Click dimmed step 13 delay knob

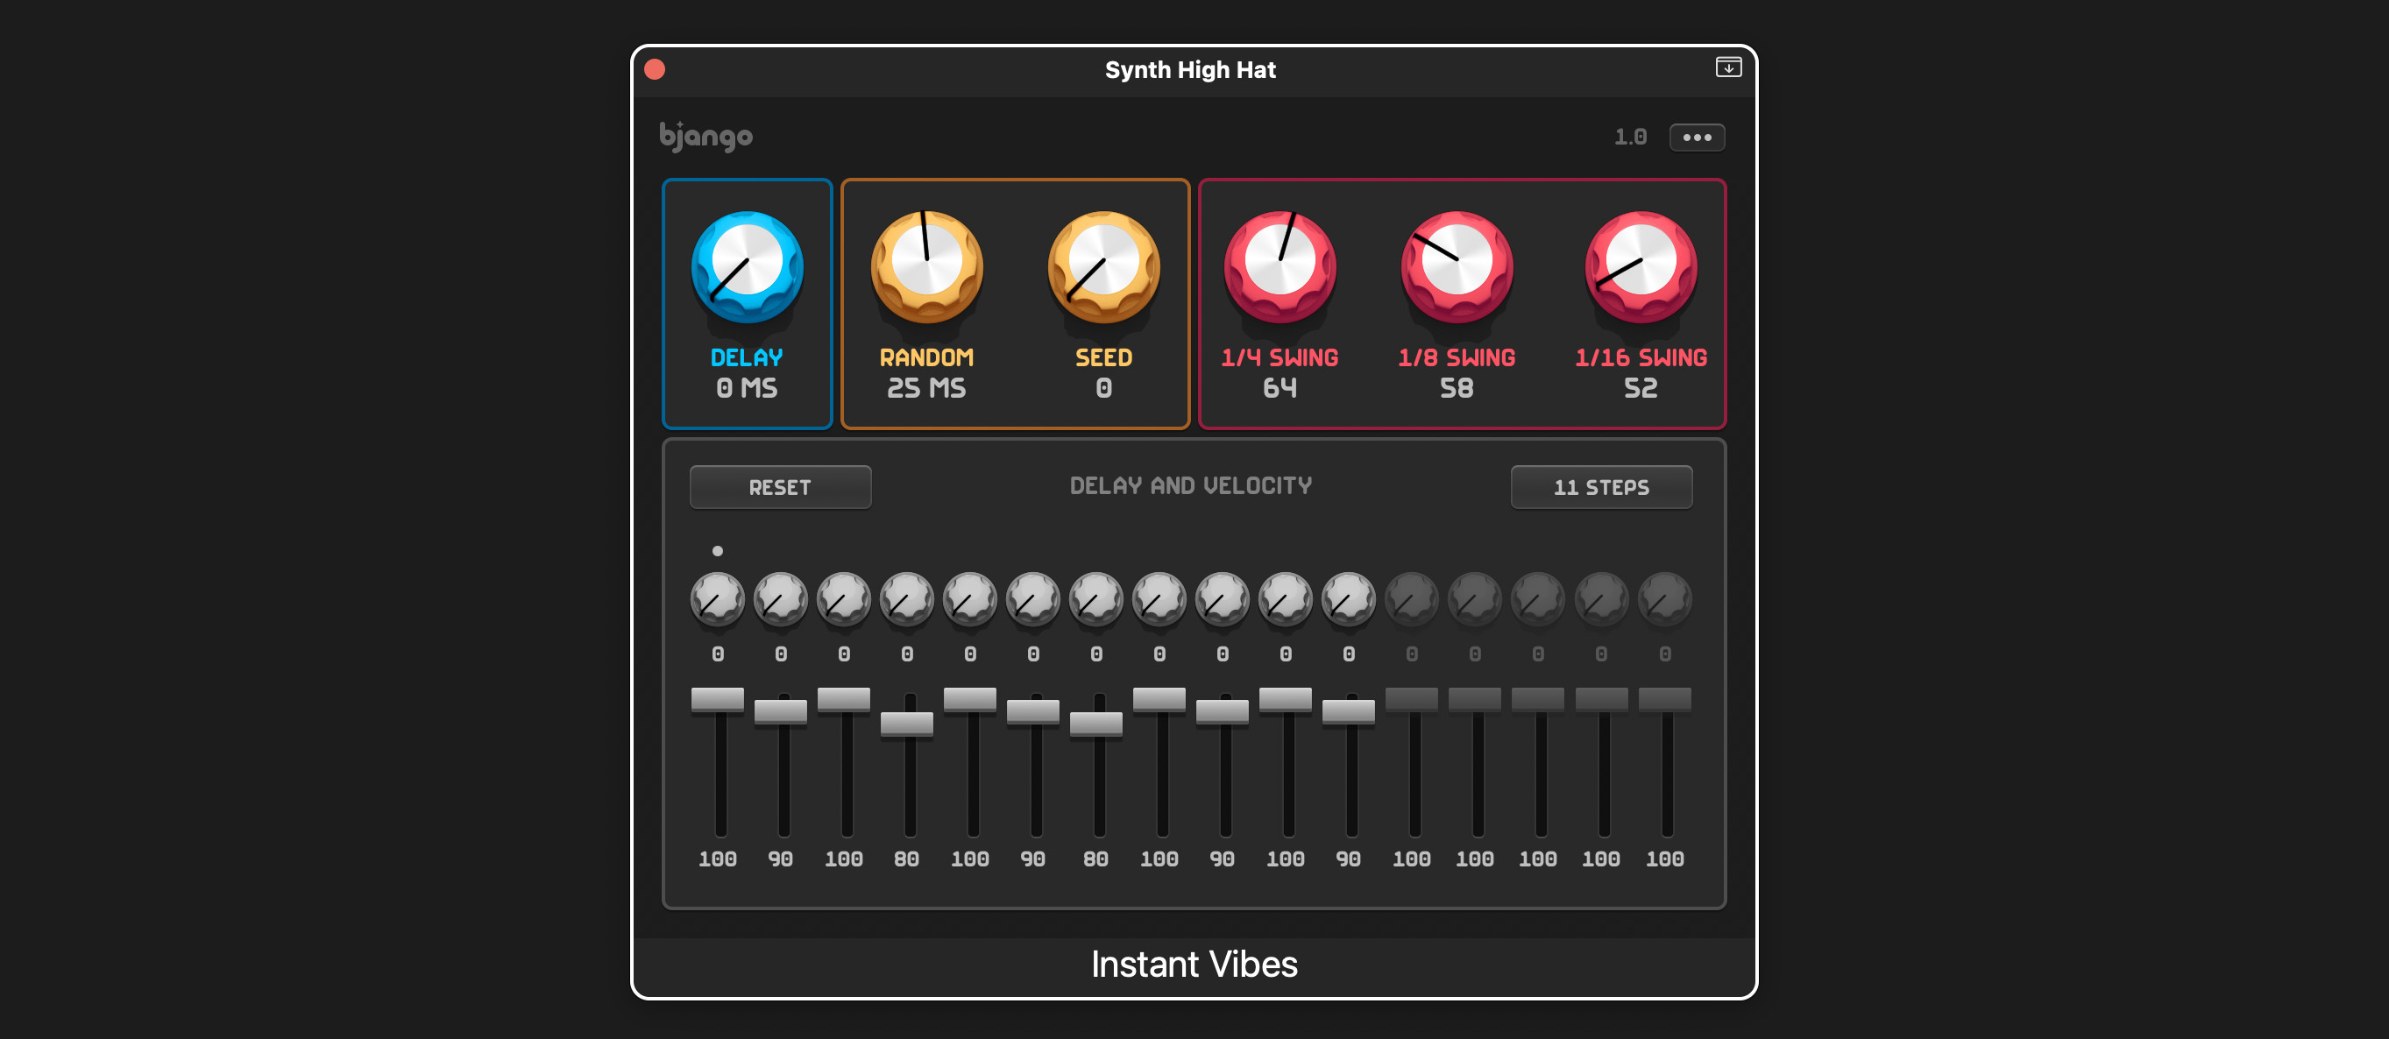click(x=1474, y=598)
